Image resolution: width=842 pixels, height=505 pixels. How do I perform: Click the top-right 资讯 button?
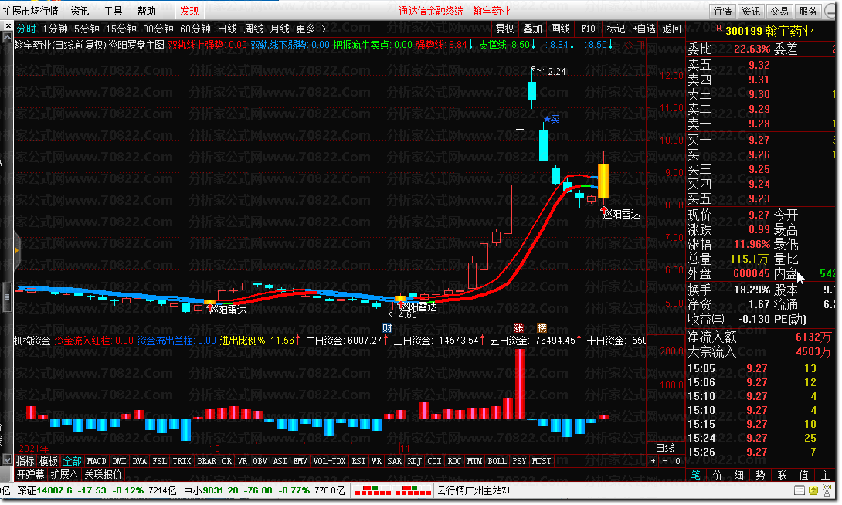tap(751, 11)
